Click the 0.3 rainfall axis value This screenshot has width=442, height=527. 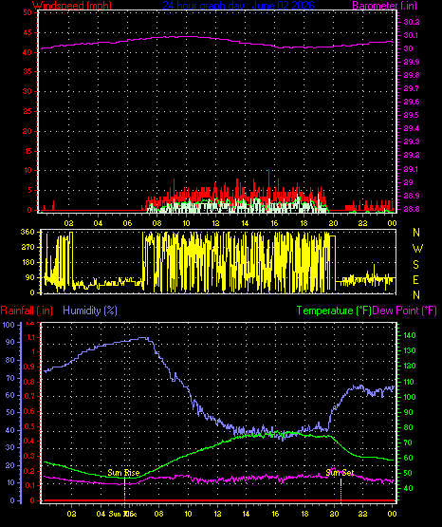click(x=29, y=456)
